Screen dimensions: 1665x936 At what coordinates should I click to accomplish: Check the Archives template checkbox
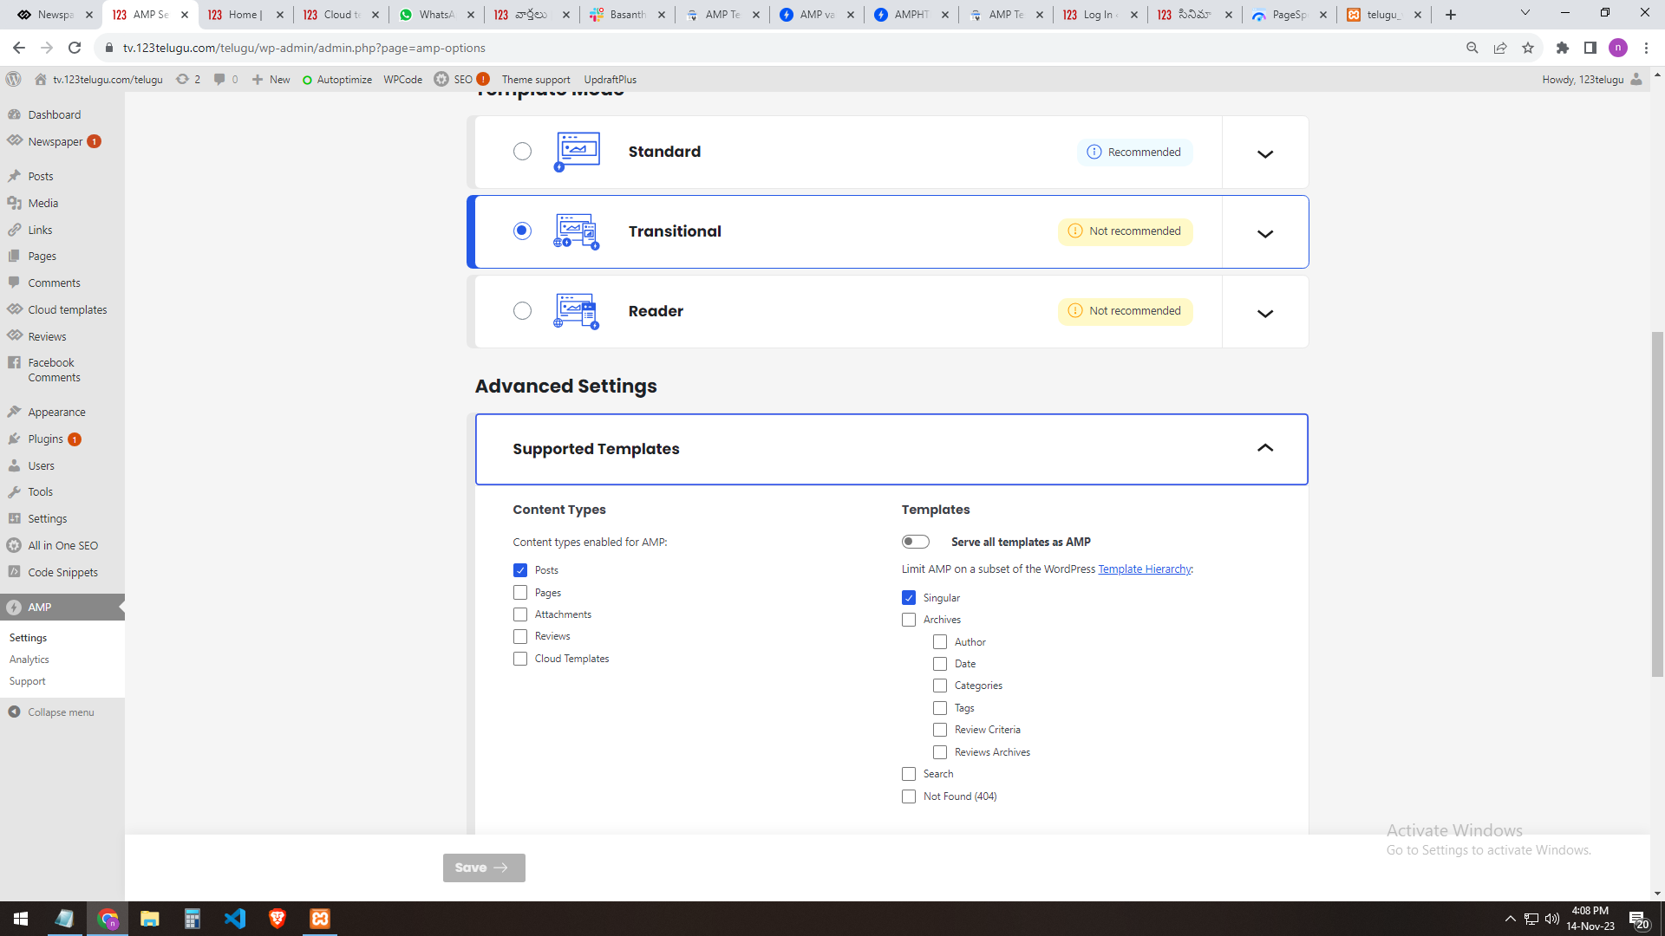[x=909, y=620]
